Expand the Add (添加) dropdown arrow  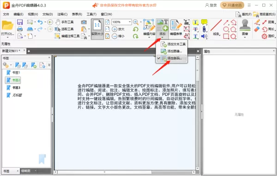click(163, 37)
